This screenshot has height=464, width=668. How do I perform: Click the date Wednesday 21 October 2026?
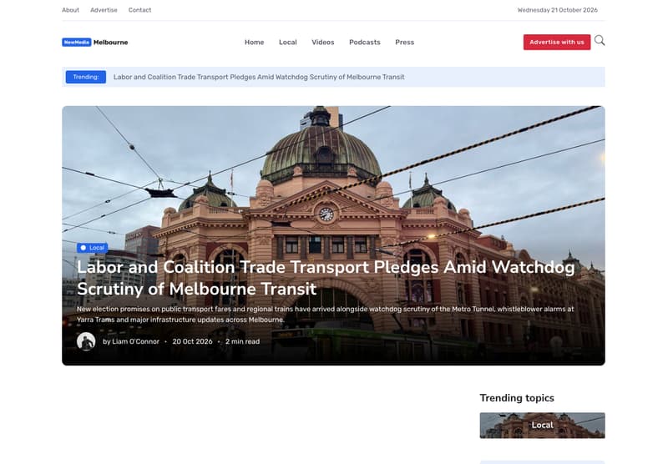(558, 10)
